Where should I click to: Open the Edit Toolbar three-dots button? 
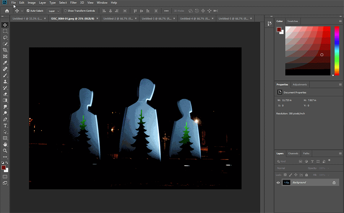click(x=5, y=157)
